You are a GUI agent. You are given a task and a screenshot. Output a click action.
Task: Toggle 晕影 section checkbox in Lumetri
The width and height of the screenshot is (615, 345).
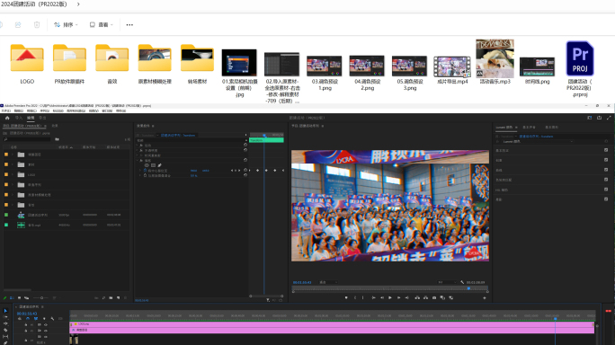pos(606,199)
